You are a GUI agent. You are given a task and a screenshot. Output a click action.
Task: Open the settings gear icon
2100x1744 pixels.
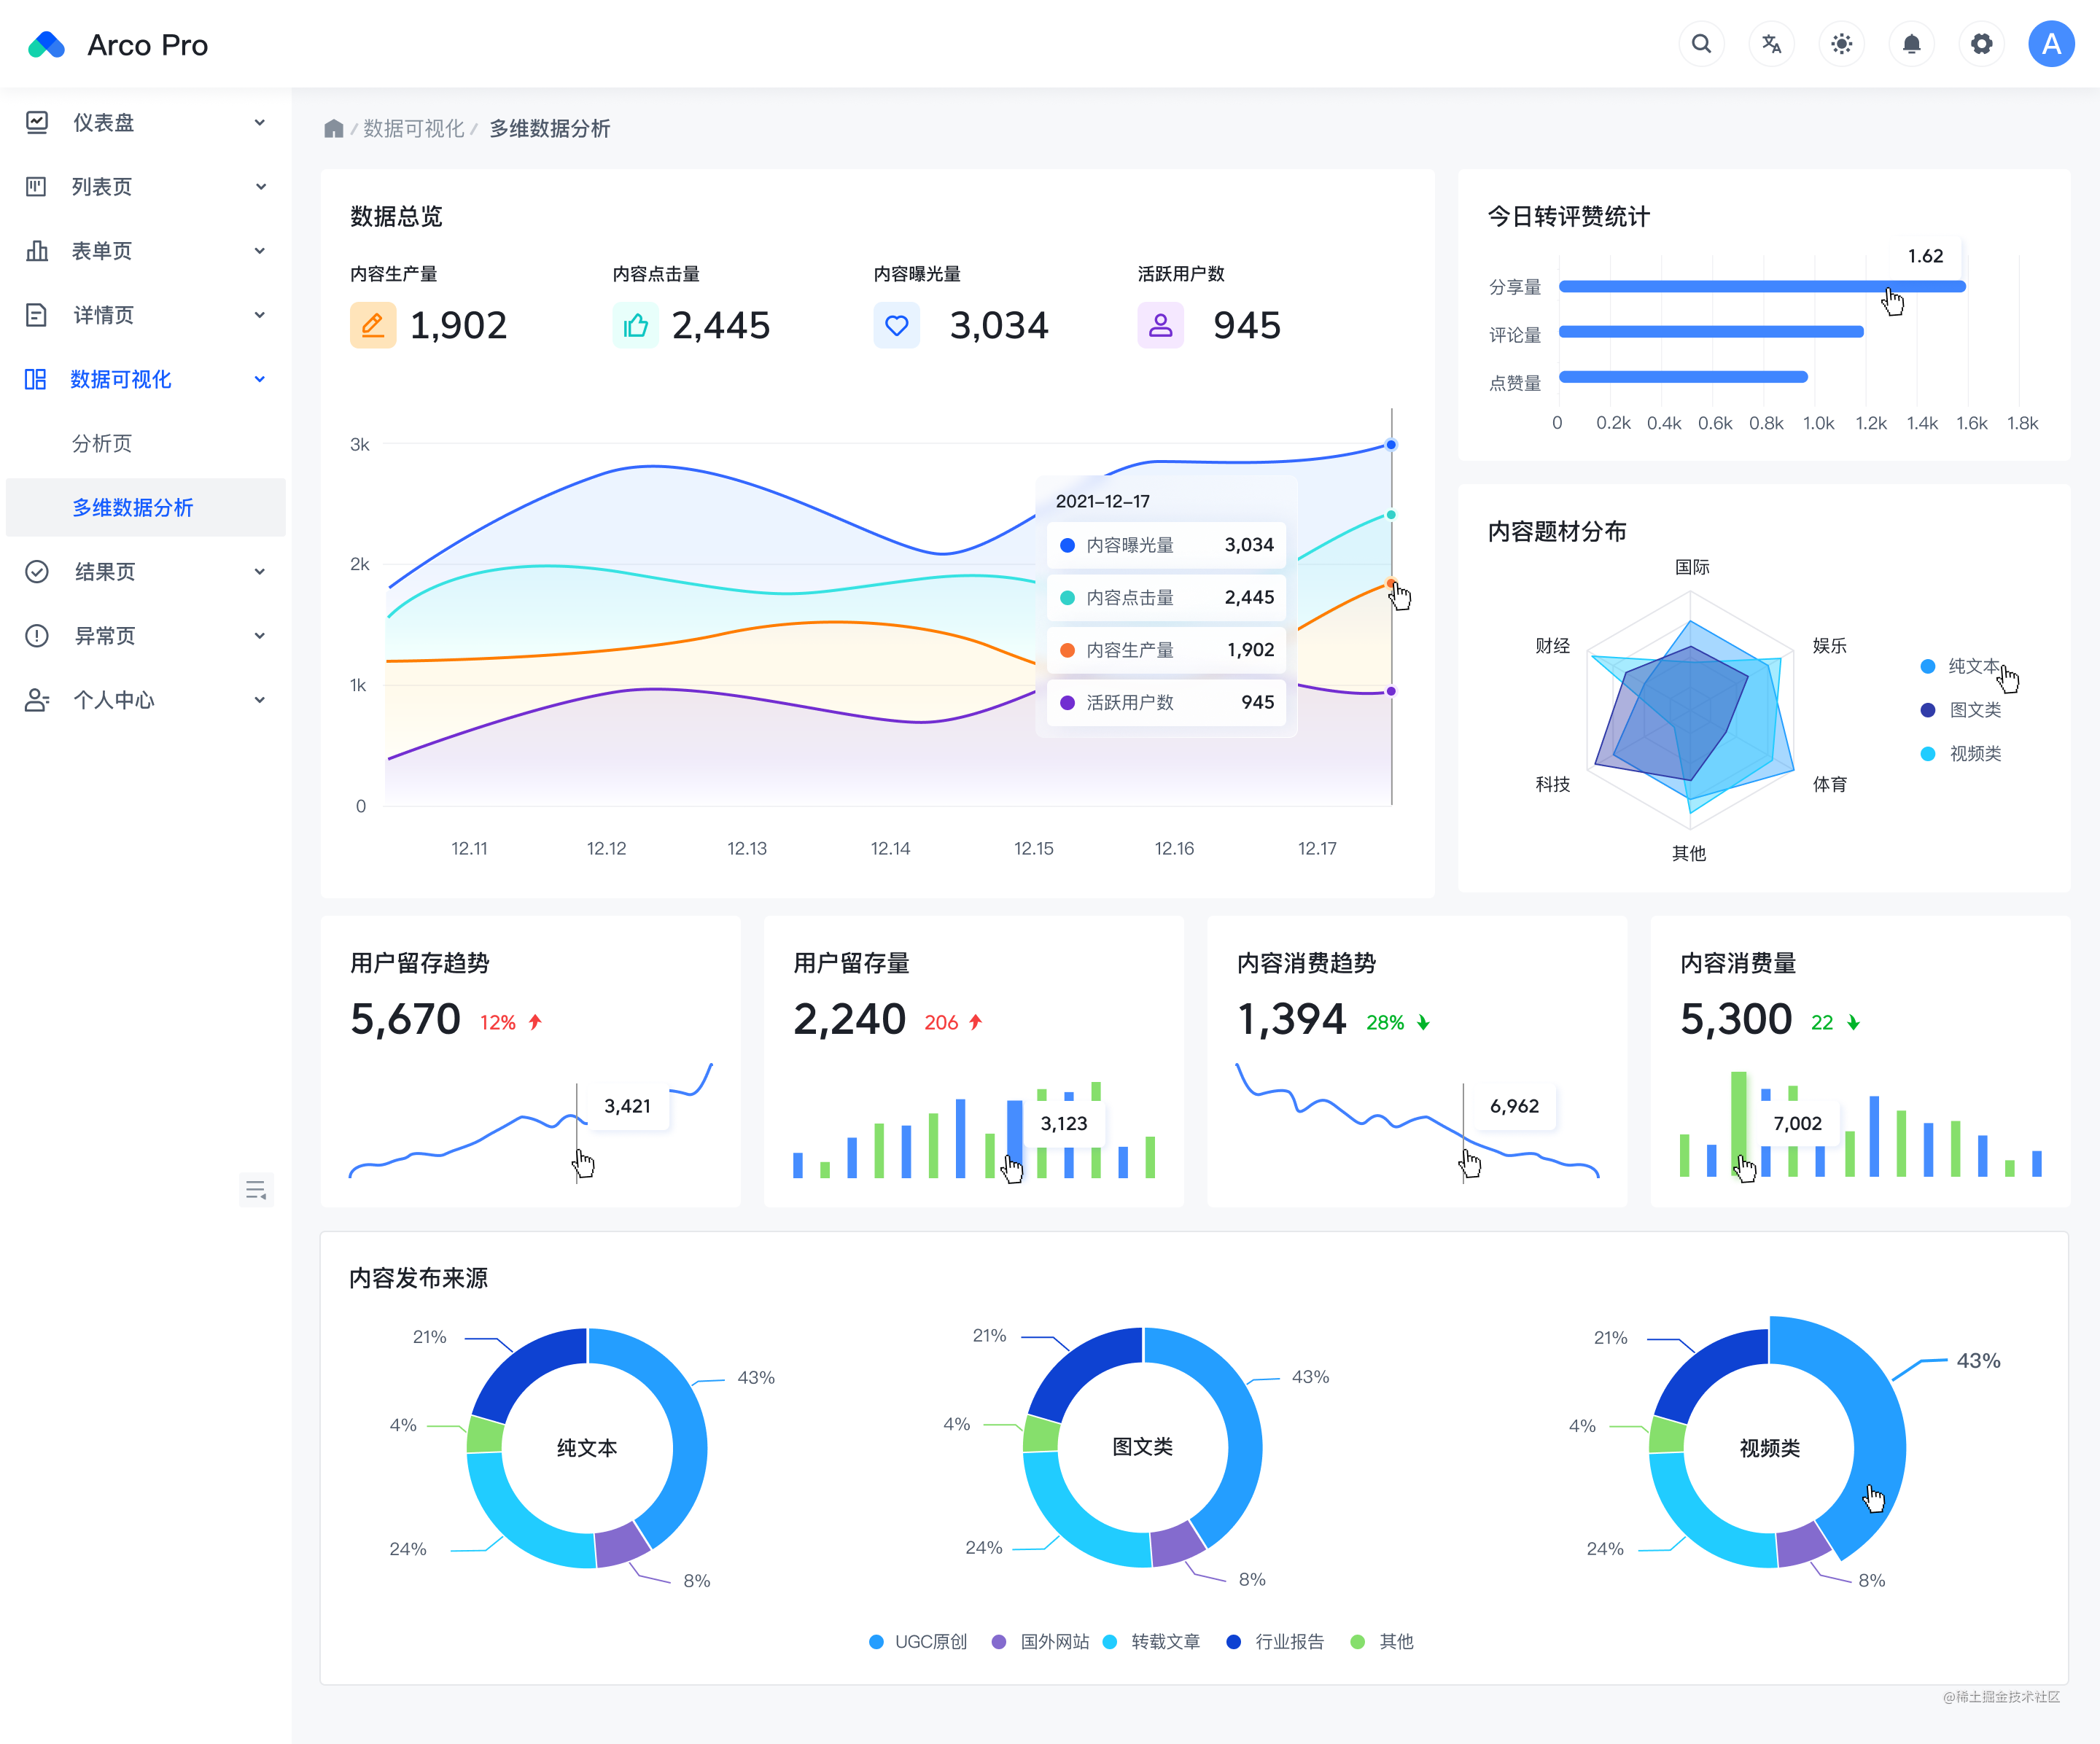point(1981,44)
